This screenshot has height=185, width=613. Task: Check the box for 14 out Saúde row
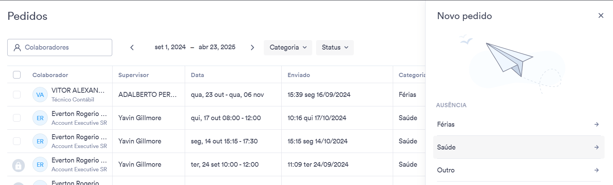click(x=17, y=141)
